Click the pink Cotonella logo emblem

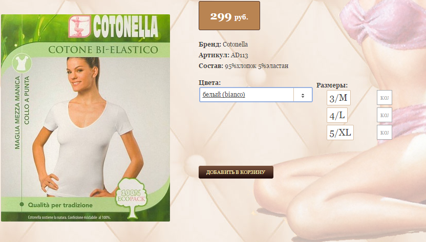[x=79, y=26]
